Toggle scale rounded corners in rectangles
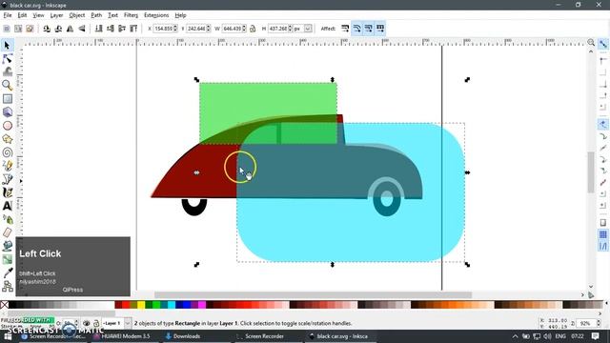The width and height of the screenshot is (610, 343). [356, 29]
